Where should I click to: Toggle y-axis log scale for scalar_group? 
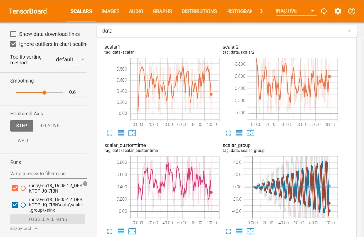pos(239,231)
